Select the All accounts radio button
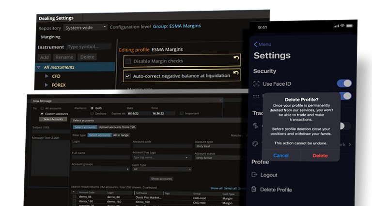Screen dimensions: 372x206 click(42, 108)
